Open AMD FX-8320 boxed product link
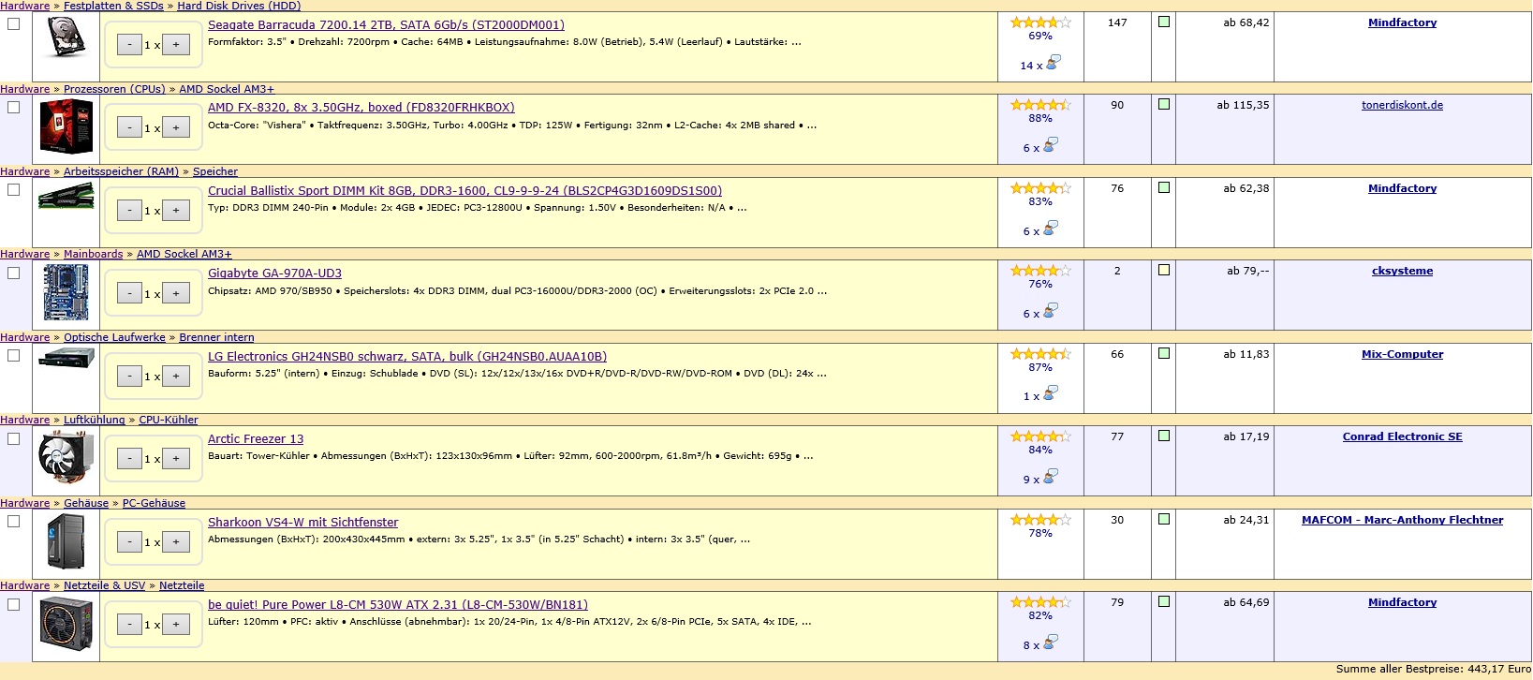Screen dimensions: 1533x680 tap(361, 108)
